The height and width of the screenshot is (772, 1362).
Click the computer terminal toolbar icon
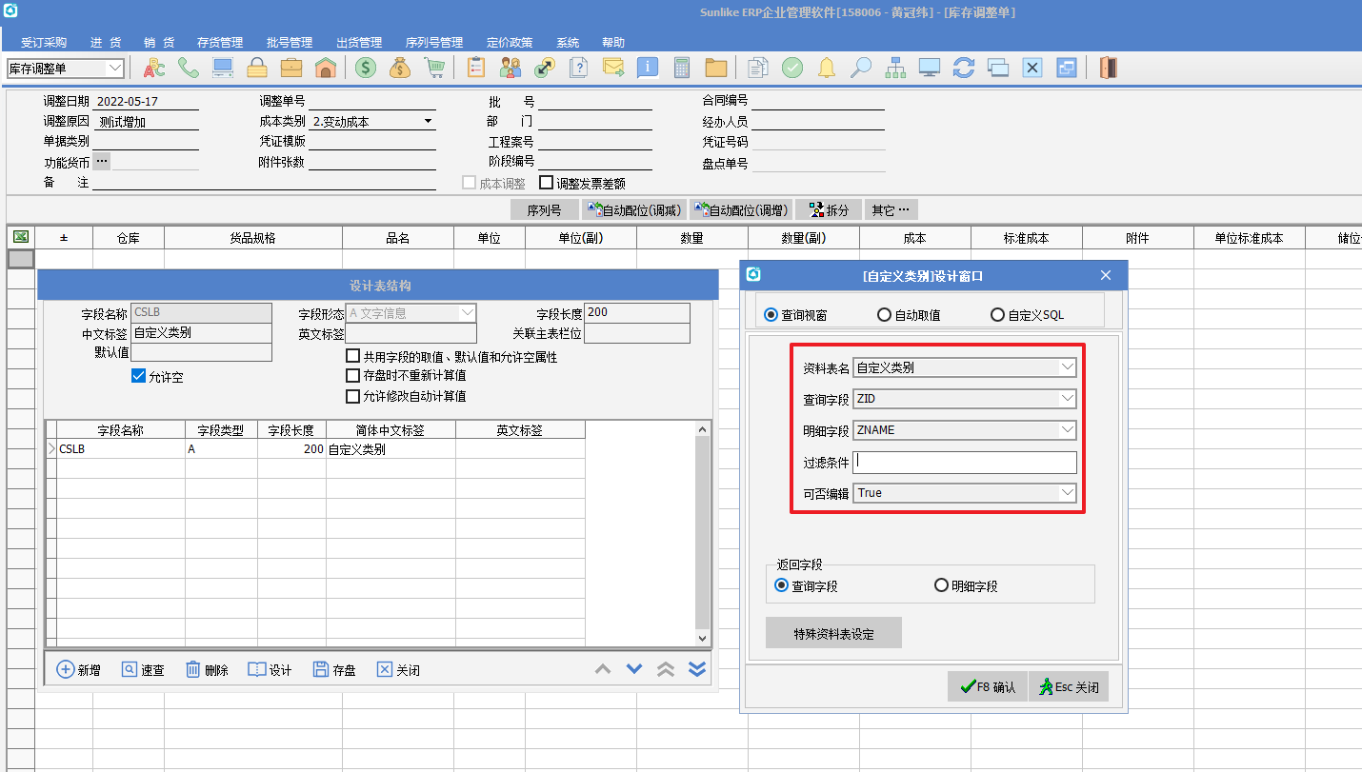223,68
